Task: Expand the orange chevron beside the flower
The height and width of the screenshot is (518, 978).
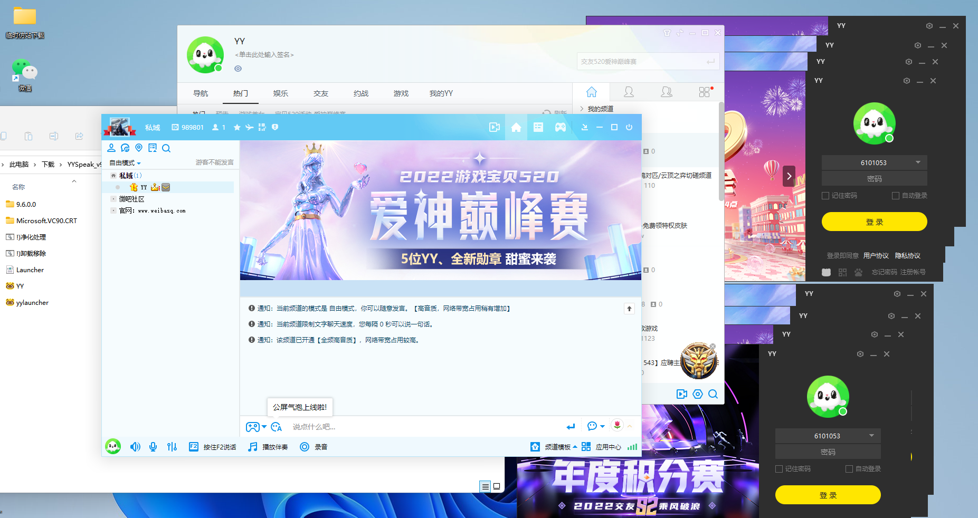Action: [x=630, y=426]
